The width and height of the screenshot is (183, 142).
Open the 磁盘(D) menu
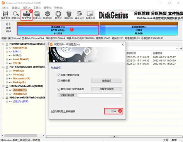click(x=16, y=8)
